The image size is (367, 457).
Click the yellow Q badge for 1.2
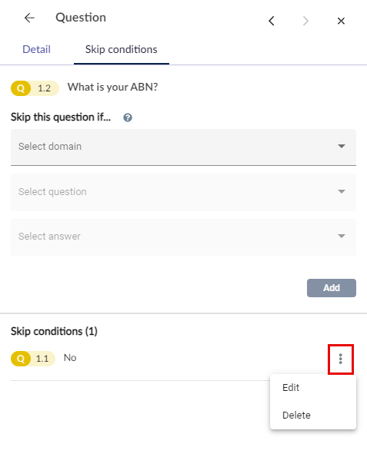[x=21, y=88]
